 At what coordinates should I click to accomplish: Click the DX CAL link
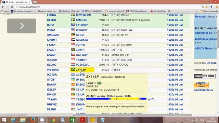click(211, 63)
